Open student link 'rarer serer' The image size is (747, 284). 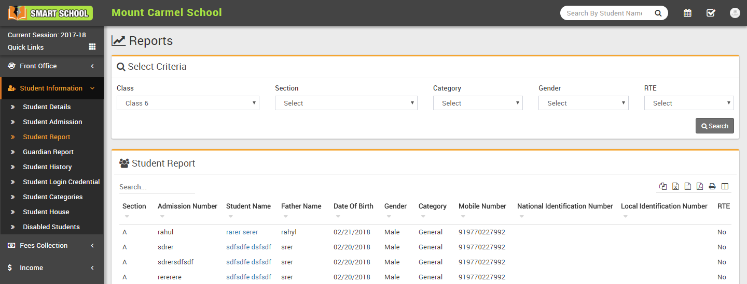(242, 232)
